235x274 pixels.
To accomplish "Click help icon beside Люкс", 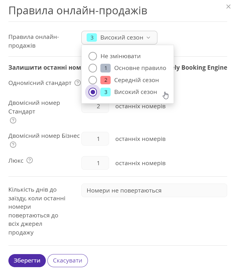I will point(30,160).
